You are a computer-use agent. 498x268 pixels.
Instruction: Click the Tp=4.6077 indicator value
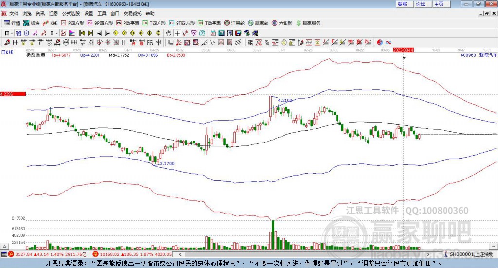[61, 55]
